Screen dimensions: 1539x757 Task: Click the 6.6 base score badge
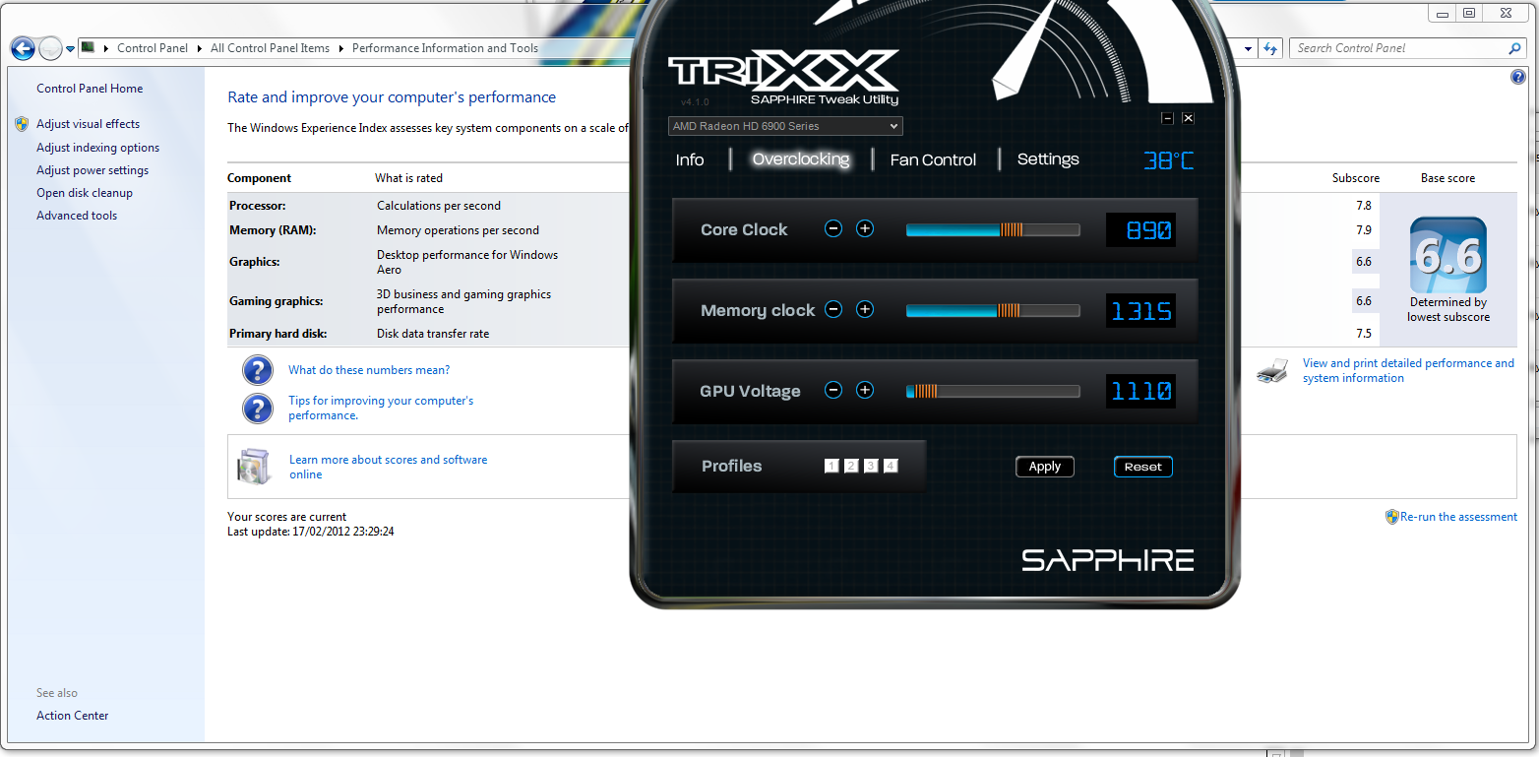click(x=1447, y=256)
